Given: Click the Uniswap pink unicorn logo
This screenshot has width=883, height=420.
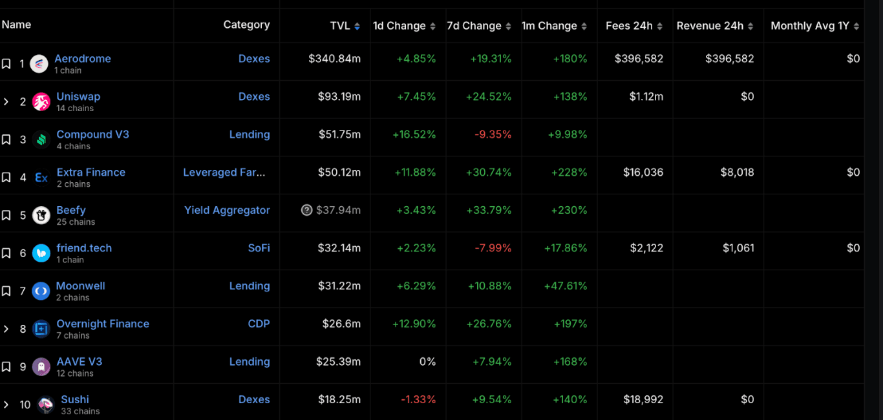Looking at the screenshot, I should (41, 102).
